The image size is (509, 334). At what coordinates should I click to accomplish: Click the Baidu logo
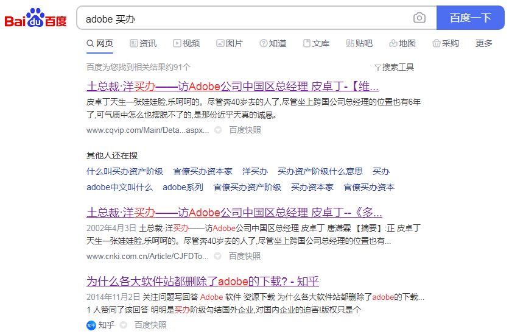[35, 18]
